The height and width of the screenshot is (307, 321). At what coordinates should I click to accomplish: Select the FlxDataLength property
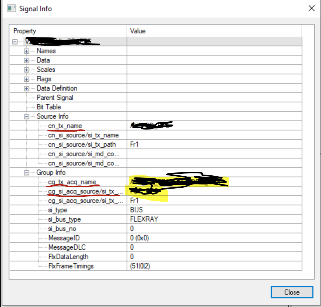[68, 257]
